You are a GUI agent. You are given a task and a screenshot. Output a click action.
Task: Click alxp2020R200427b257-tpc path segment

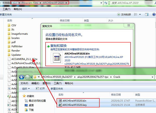pyautogui.click(x=93, y=77)
